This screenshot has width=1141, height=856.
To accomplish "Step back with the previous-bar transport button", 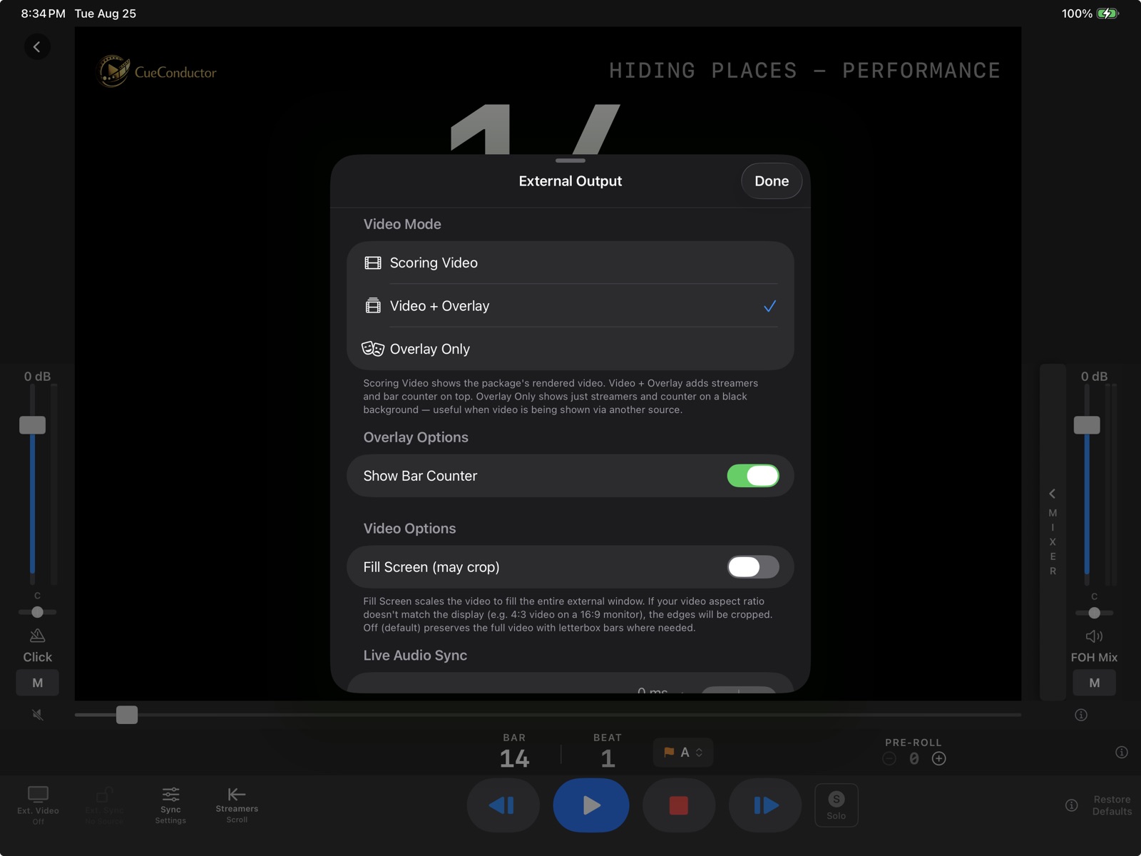I will click(503, 805).
